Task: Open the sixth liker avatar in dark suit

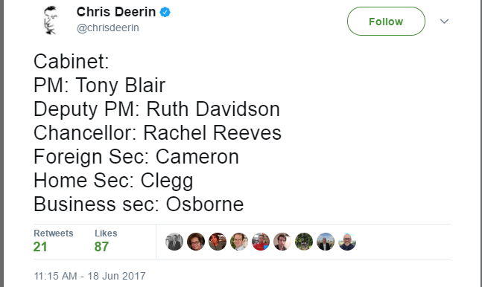Action: (x=282, y=242)
